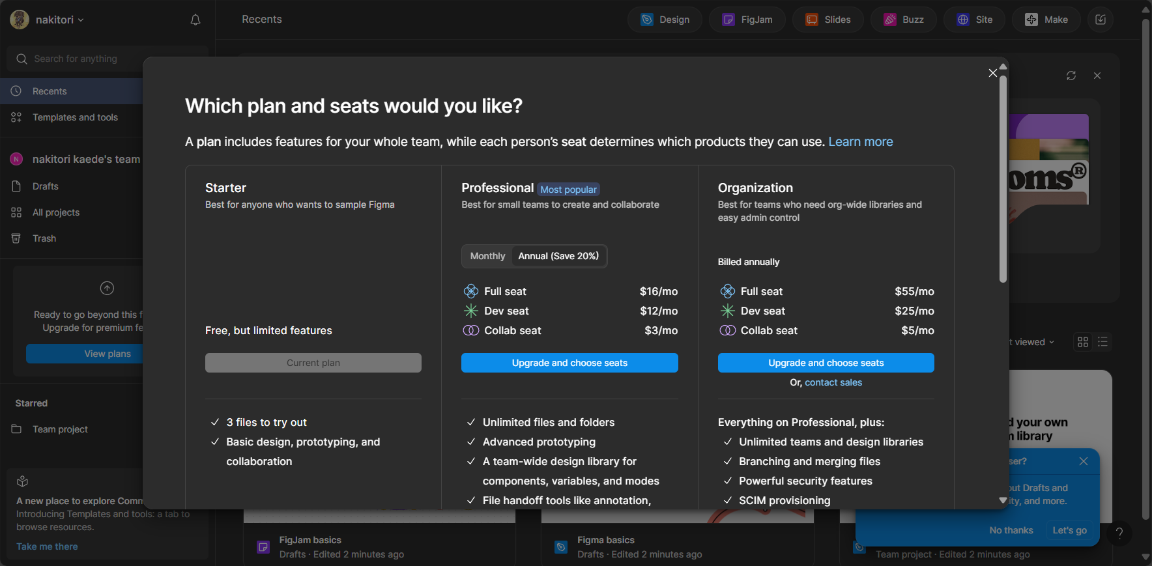The height and width of the screenshot is (566, 1152).
Task: Click the refresh icon behind dialog
Action: (1071, 76)
